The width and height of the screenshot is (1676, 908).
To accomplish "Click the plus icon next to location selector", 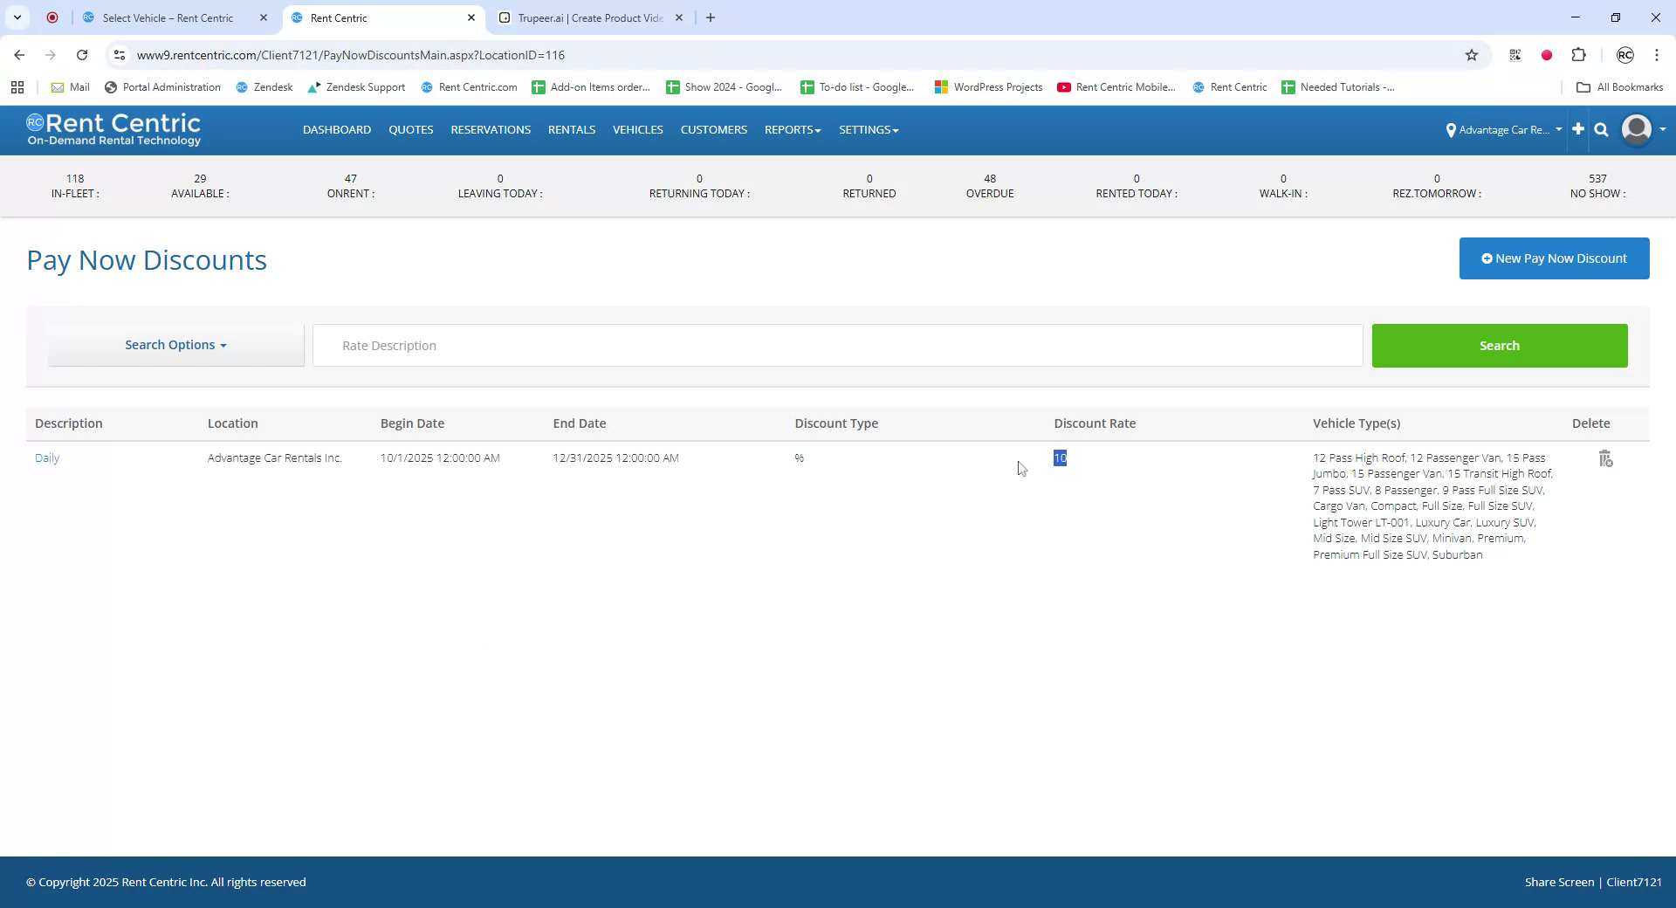I will [1577, 129].
